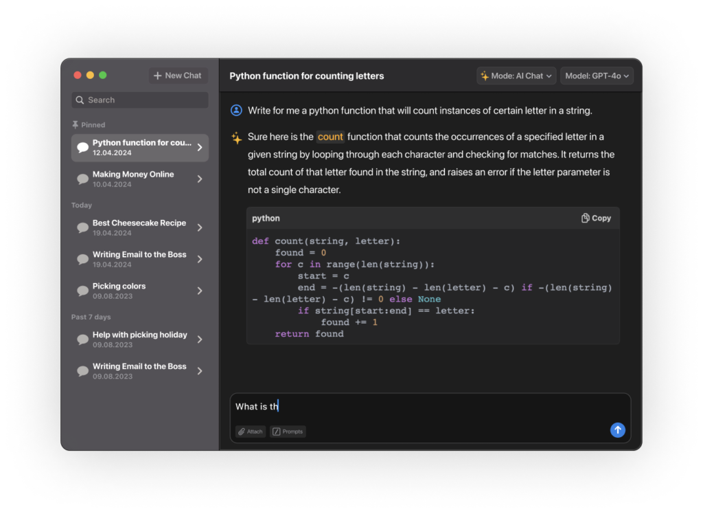Open the Help with picking holiday chat
Viewport: 703px width, 514px height.
click(140, 339)
